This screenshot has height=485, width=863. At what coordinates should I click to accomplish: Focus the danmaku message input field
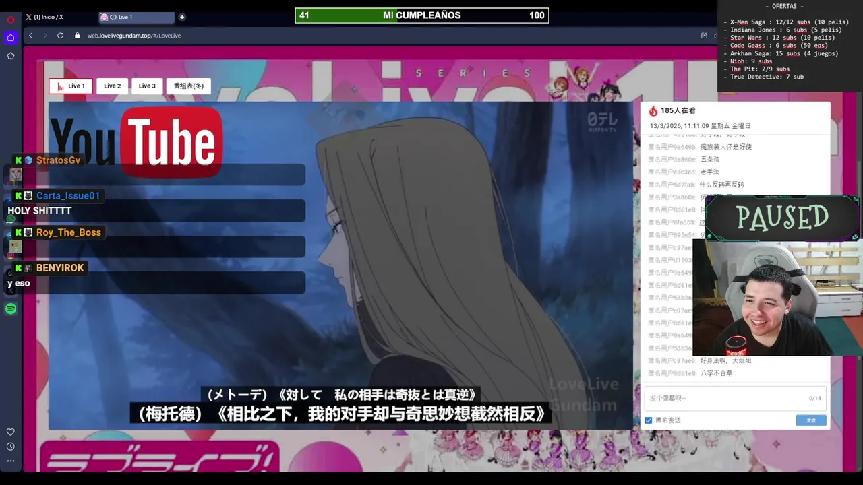click(735, 398)
